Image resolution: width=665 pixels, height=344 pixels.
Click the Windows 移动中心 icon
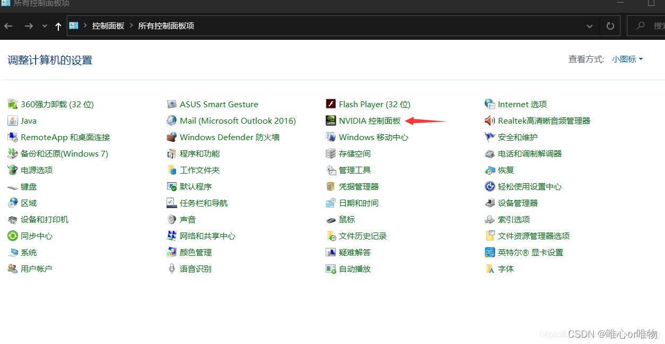pyautogui.click(x=331, y=137)
